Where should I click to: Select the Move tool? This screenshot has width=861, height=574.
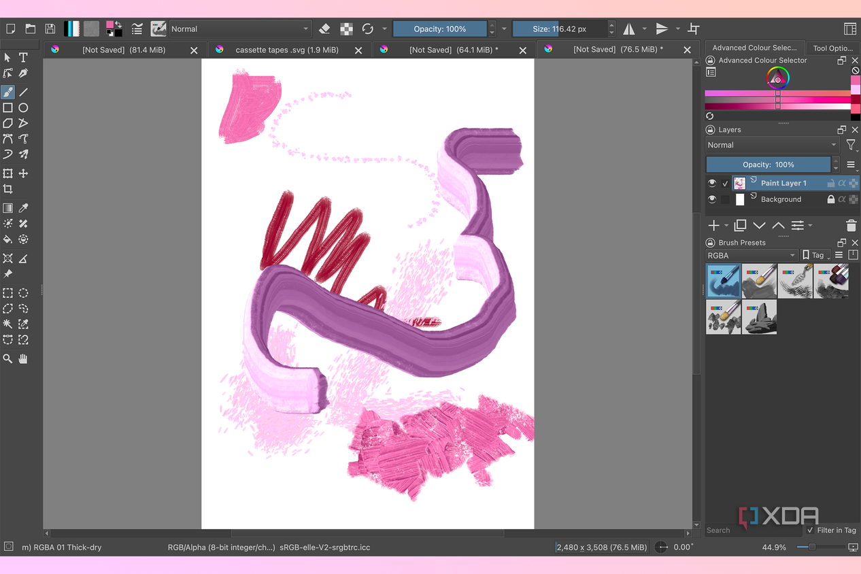(x=23, y=173)
